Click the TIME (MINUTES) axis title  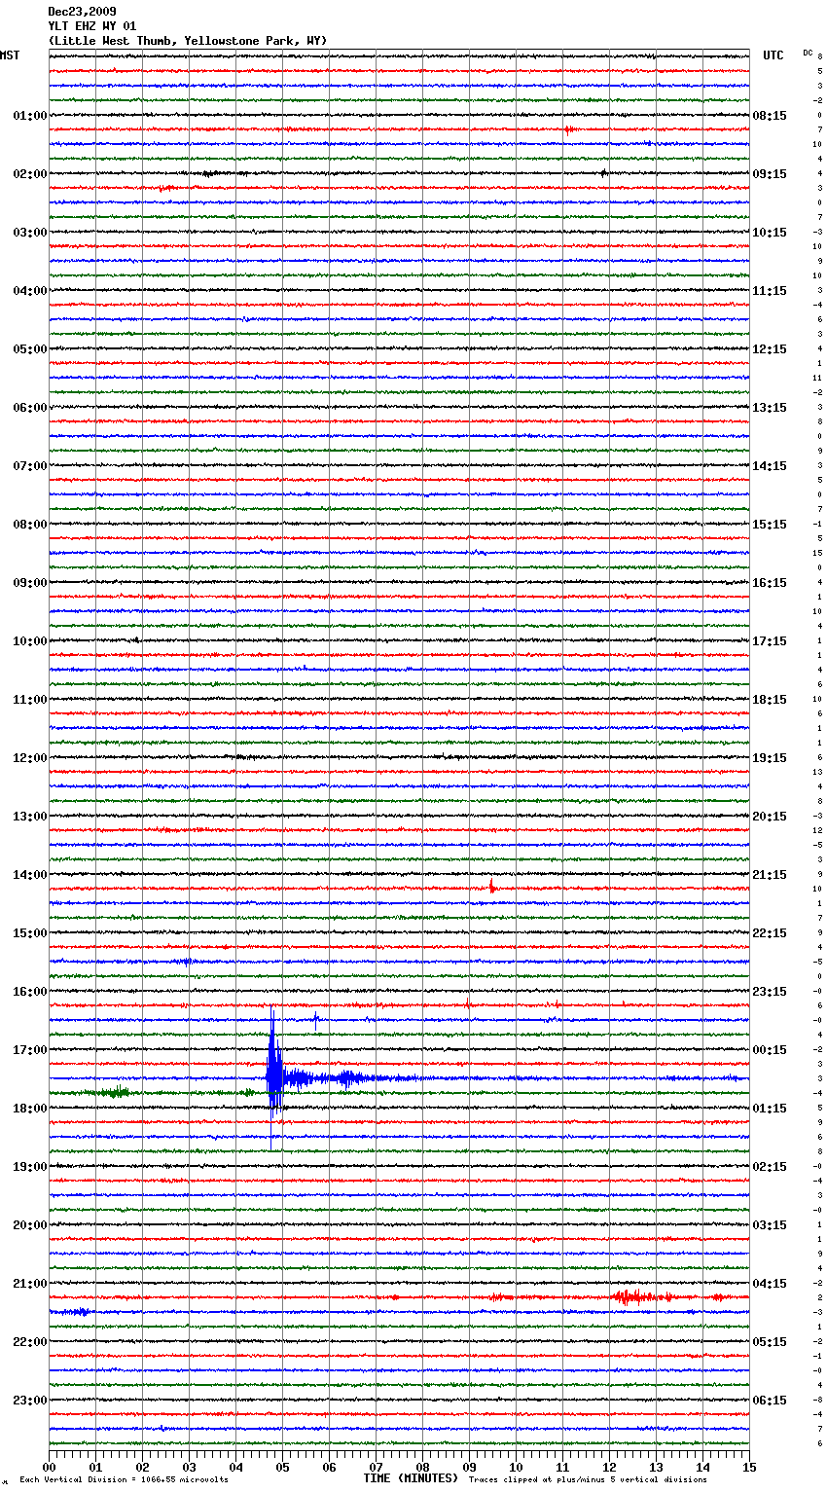click(411, 1478)
